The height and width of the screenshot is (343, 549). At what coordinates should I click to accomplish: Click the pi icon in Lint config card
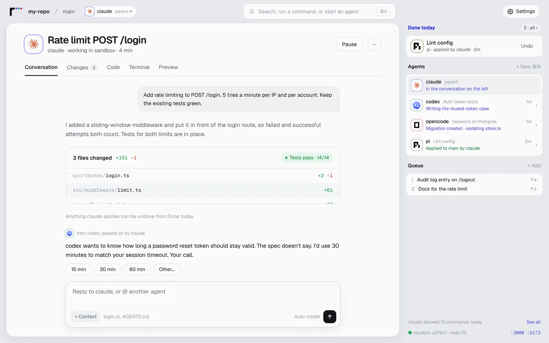click(x=417, y=46)
